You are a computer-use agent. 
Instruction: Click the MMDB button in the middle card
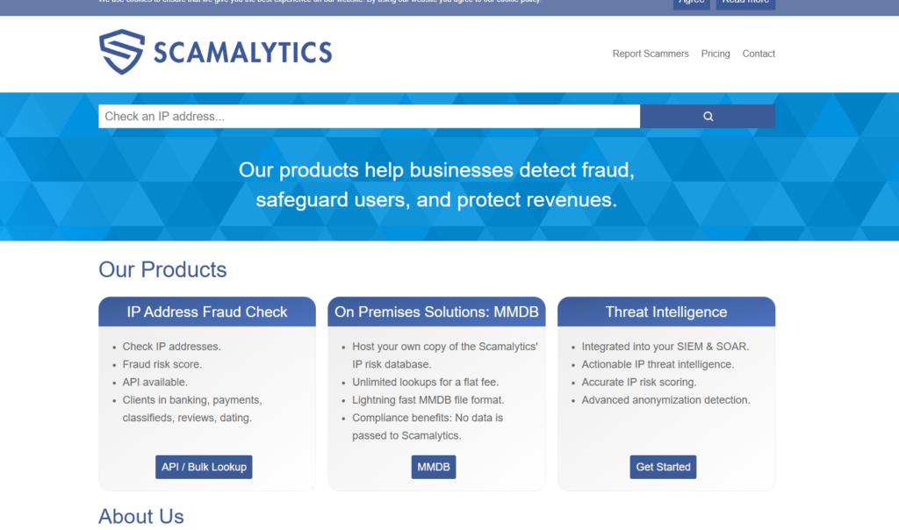(434, 467)
